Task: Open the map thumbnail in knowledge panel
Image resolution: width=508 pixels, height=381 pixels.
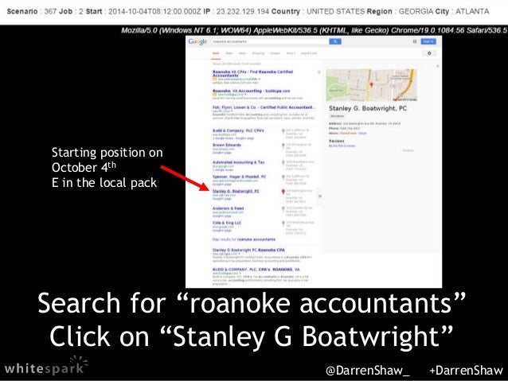Action: [x=371, y=85]
